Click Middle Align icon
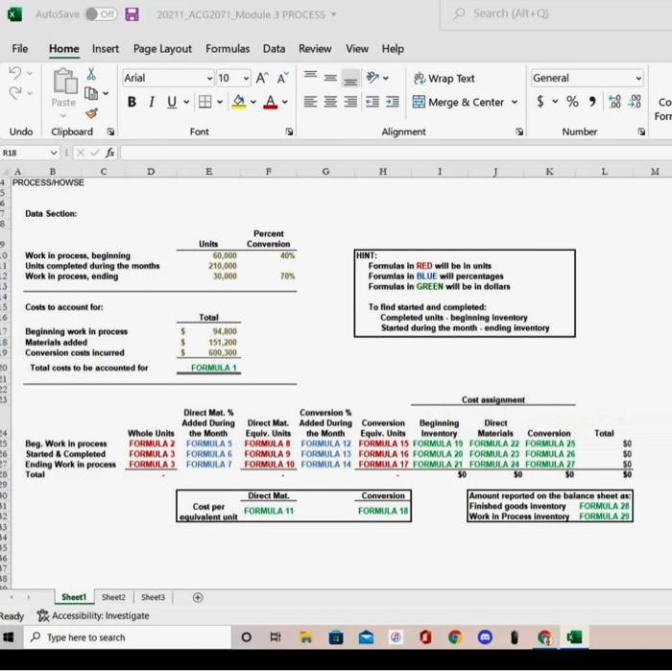 coord(330,78)
